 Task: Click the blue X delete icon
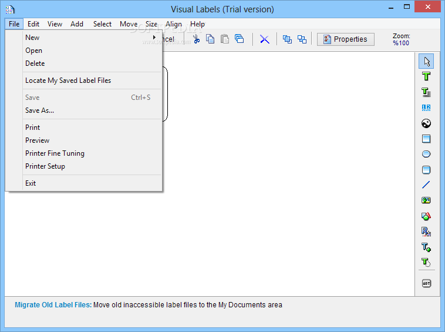(265, 39)
